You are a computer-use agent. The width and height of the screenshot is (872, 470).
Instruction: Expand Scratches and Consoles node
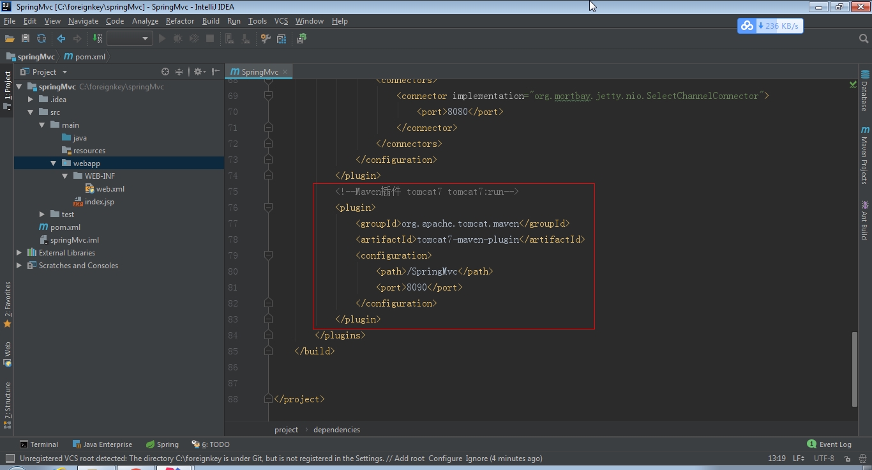tap(19, 266)
